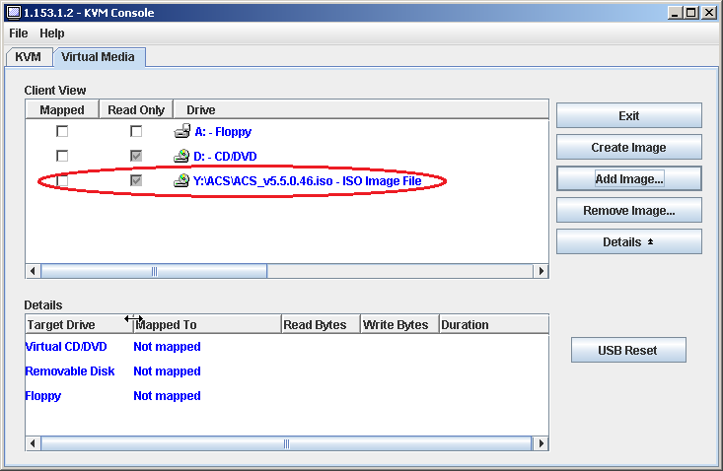Select the 'Y:\ACS\ACS_v5.5.0.46.iso' row text
This screenshot has width=723, height=471.
[307, 181]
